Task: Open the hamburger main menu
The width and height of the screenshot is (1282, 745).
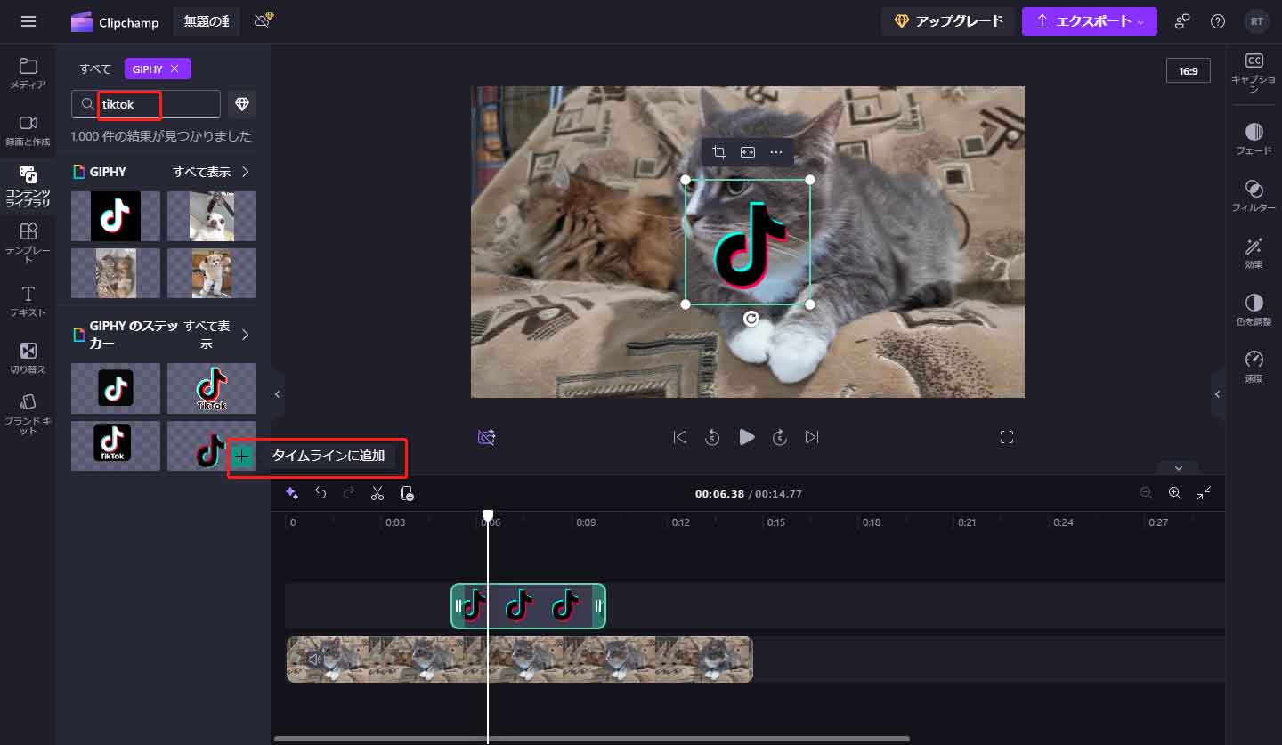Action: 28,21
